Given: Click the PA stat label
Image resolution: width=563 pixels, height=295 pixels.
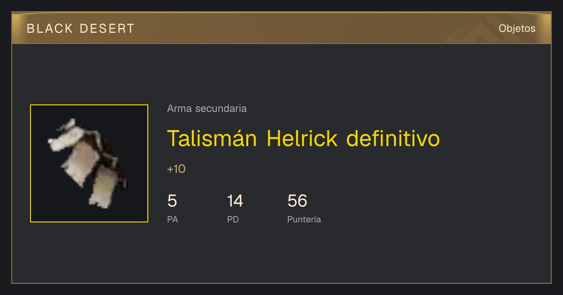Looking at the screenshot, I should coord(173,219).
